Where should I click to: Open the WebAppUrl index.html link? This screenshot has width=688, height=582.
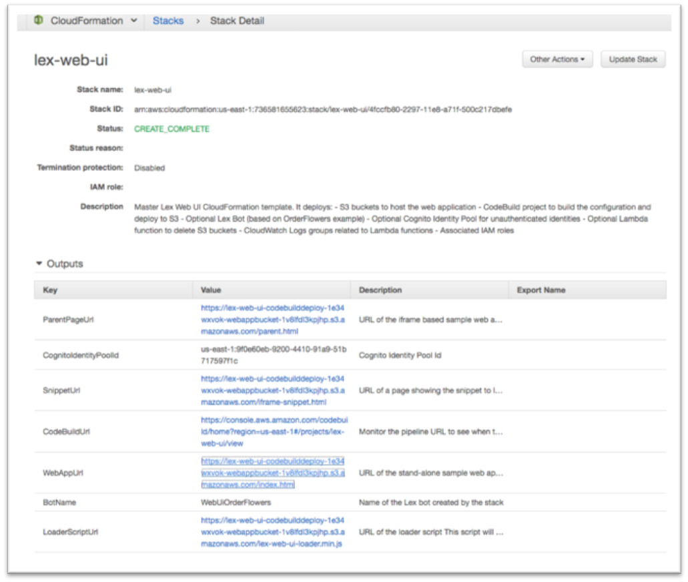coord(273,473)
